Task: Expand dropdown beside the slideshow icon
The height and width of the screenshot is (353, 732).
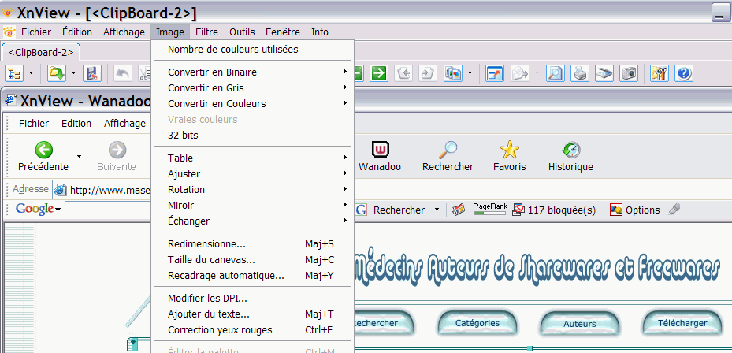Action: 470,73
